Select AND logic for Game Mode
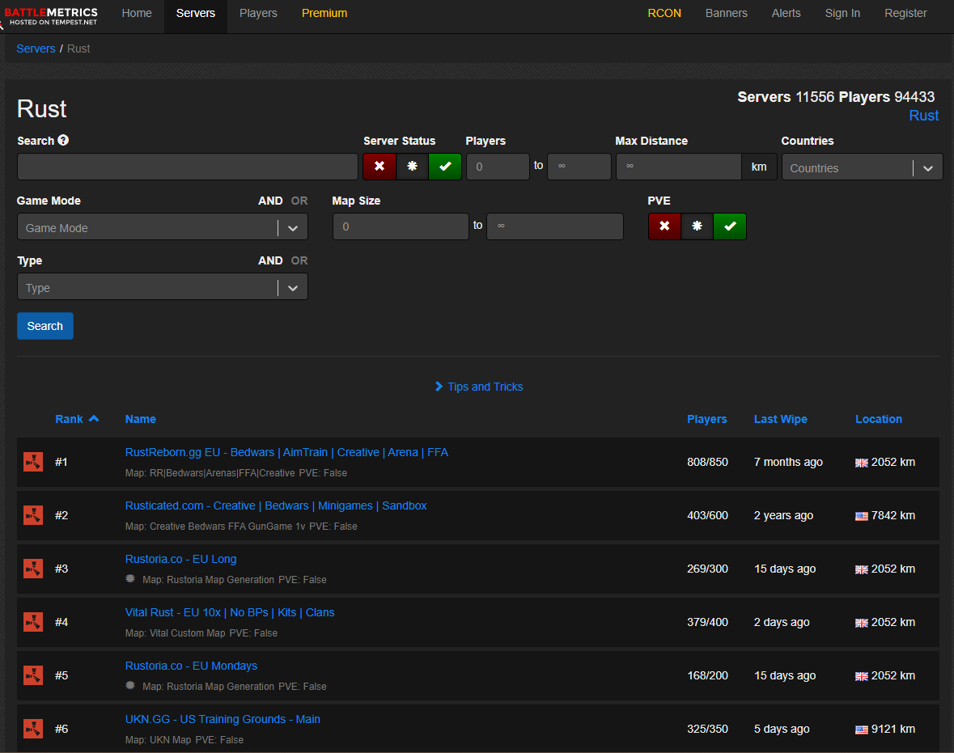 click(270, 201)
